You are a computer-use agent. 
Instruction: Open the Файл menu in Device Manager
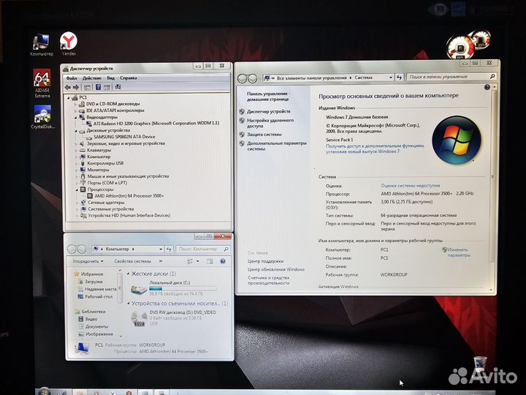(x=72, y=78)
